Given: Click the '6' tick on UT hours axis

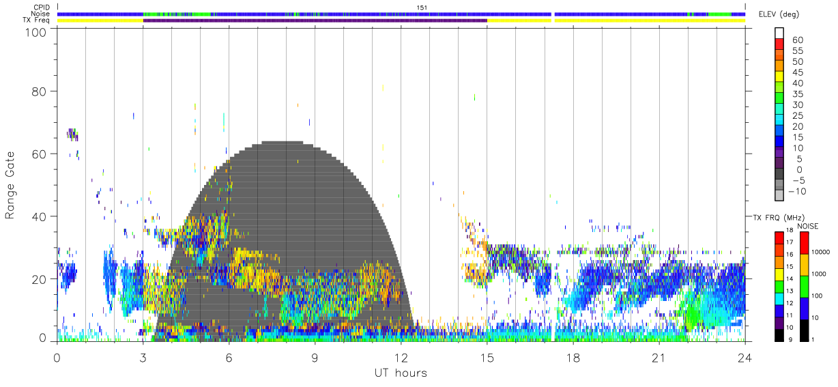Looking at the screenshot, I should click(x=229, y=357).
